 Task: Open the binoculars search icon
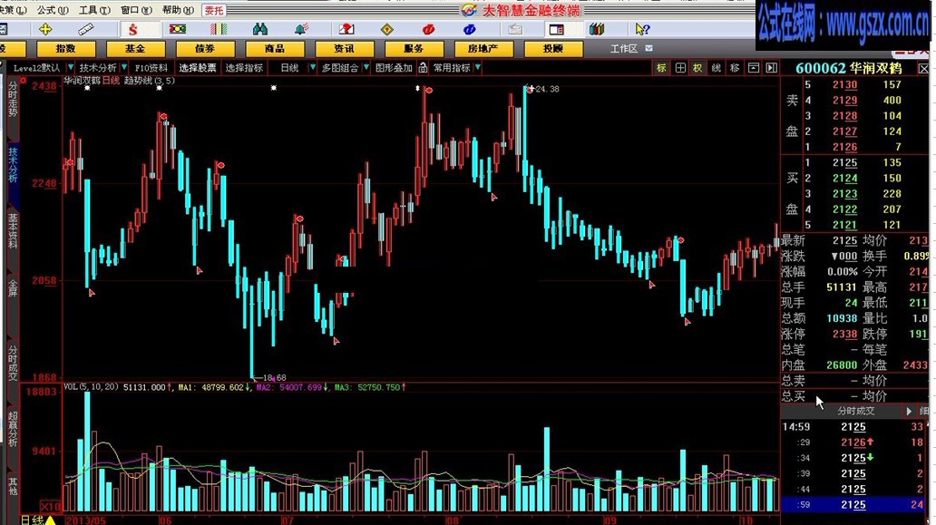[260, 29]
